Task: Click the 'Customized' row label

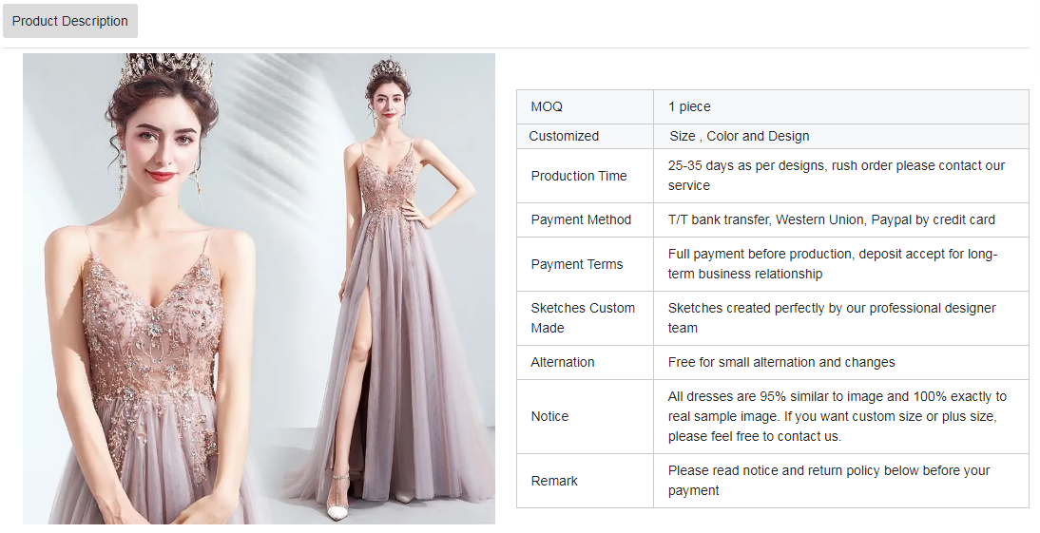Action: pos(564,136)
